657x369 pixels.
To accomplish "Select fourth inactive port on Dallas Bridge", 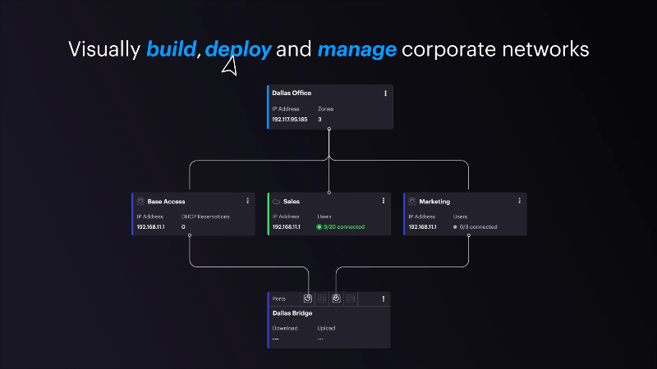I will pos(351,299).
